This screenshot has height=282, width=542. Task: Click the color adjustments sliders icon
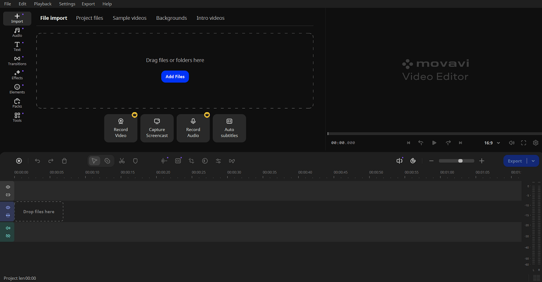[x=218, y=161]
